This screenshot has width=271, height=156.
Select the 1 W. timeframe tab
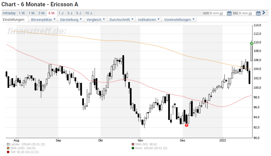pyautogui.click(x=22, y=13)
